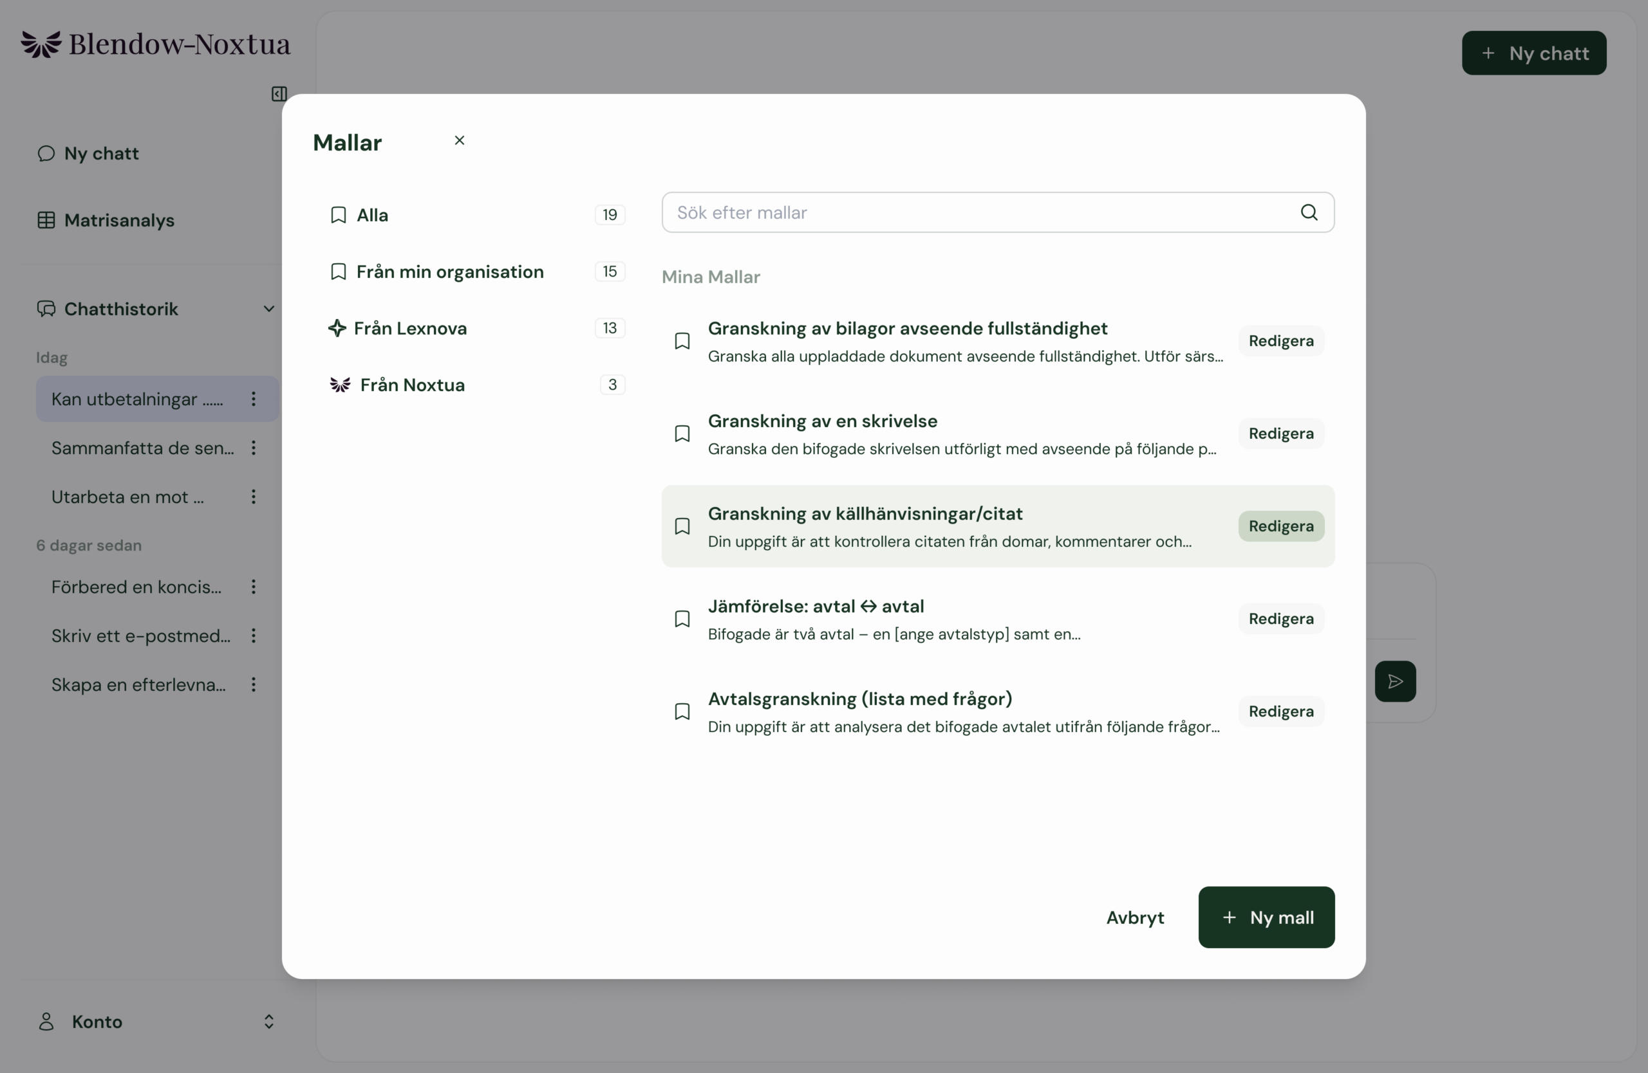
Task: Open chat Skriv ett e-postmed...
Action: [141, 636]
